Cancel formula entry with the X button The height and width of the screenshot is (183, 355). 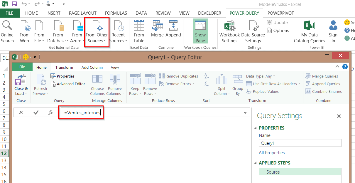[21, 113]
